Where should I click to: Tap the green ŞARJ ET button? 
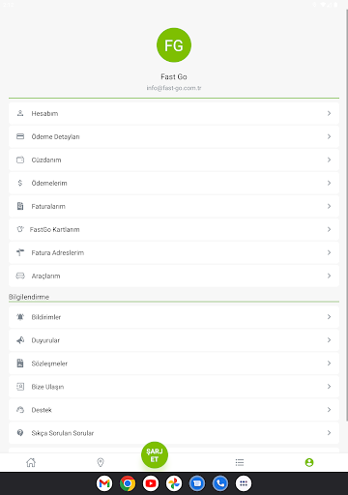click(x=155, y=455)
